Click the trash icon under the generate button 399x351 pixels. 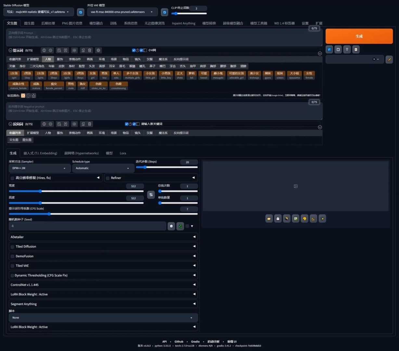click(x=347, y=49)
